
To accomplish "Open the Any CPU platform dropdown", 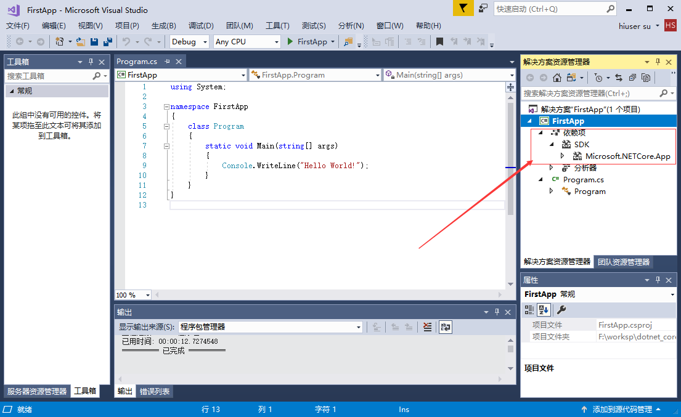I will [x=247, y=42].
